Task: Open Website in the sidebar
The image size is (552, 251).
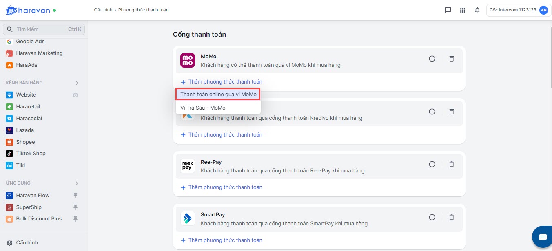Action: click(26, 95)
